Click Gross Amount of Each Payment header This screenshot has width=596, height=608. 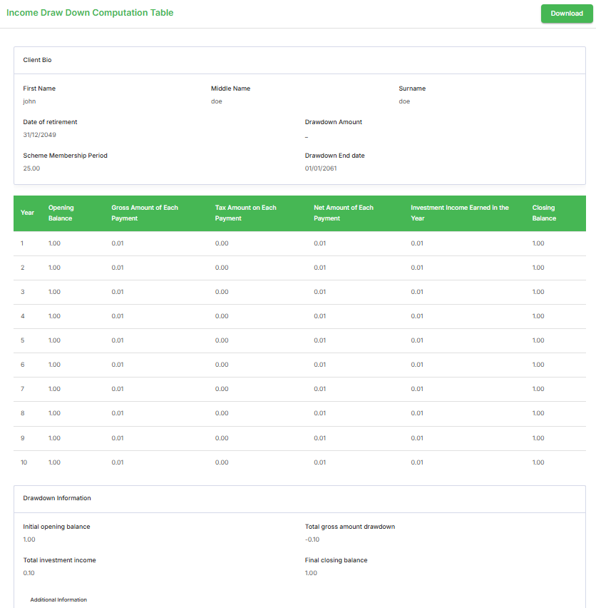coord(145,213)
